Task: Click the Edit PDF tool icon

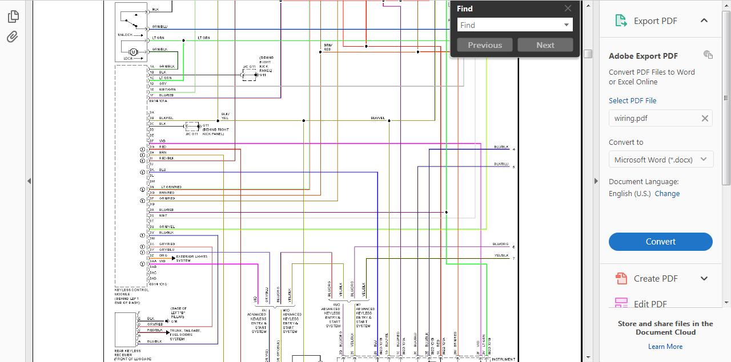Action: [x=621, y=303]
